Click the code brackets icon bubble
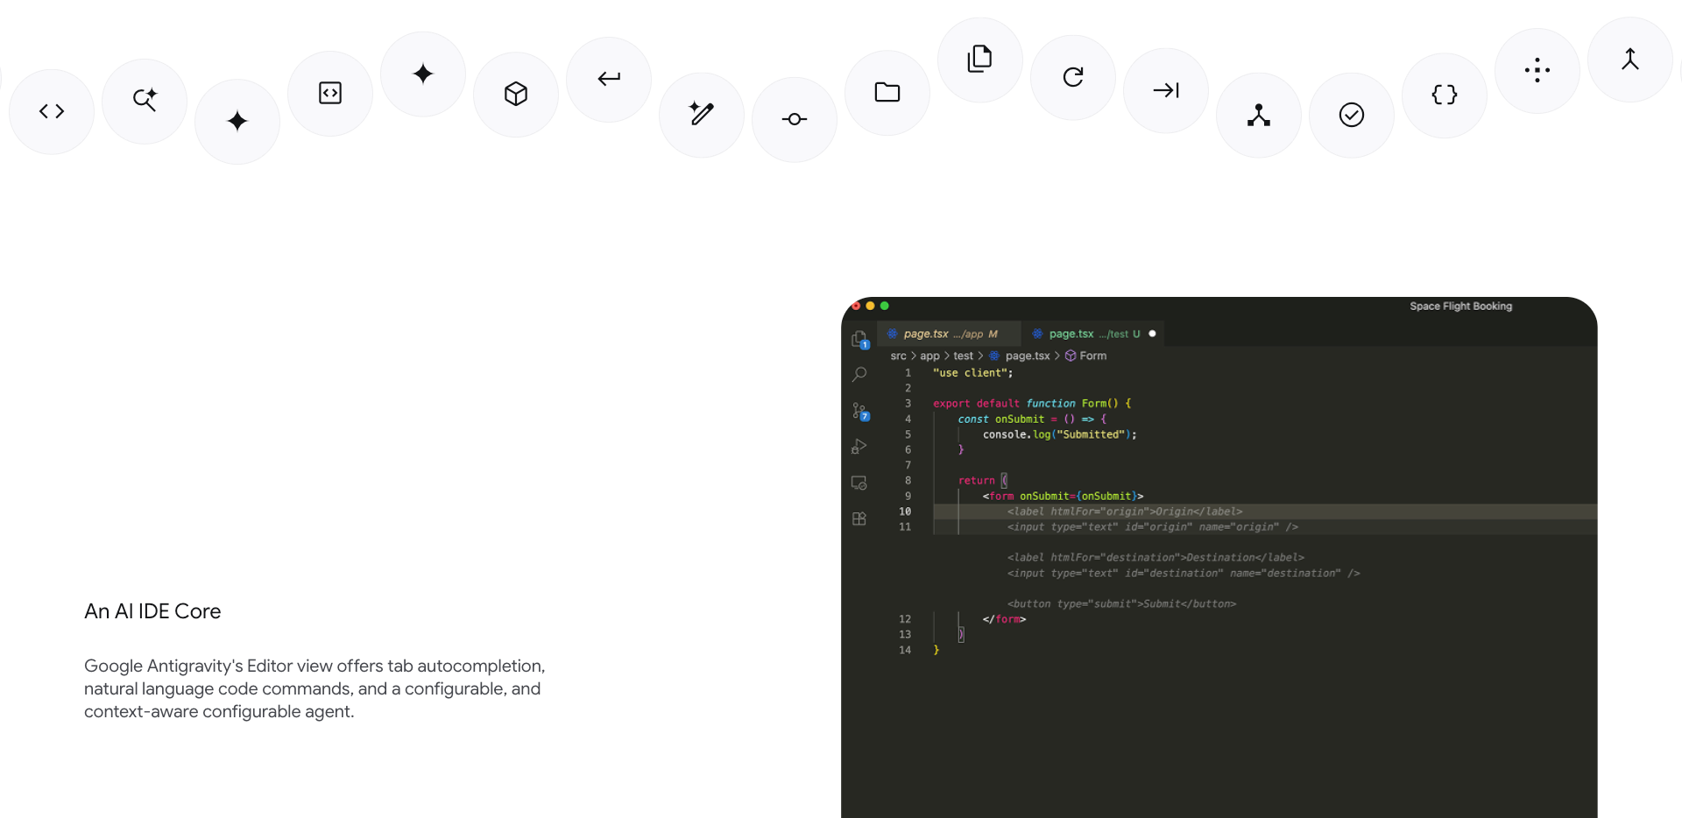 (x=52, y=111)
